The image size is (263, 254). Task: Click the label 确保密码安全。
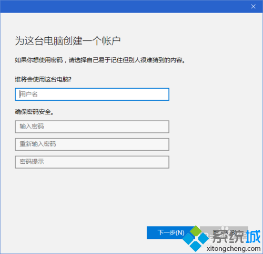(x=34, y=112)
